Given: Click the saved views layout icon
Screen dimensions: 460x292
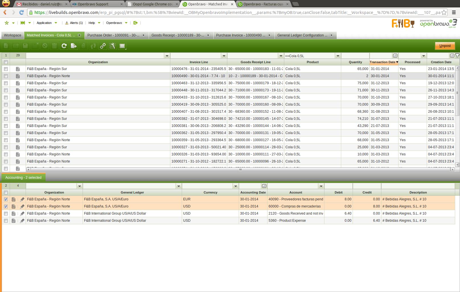Looking at the screenshot, I should click(122, 46).
